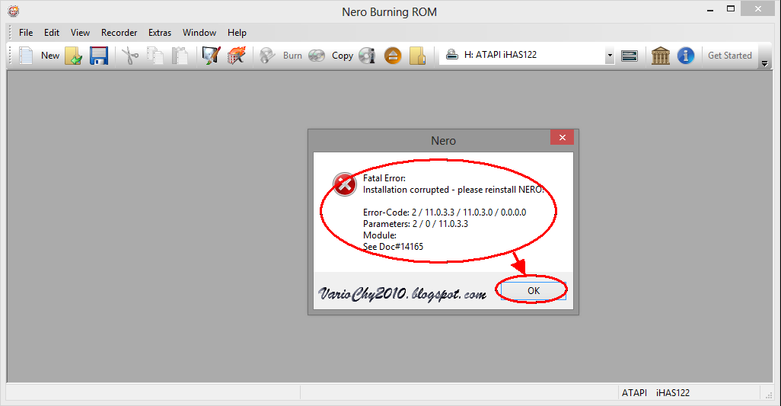
Task: Open the Help menu
Action: (x=237, y=33)
